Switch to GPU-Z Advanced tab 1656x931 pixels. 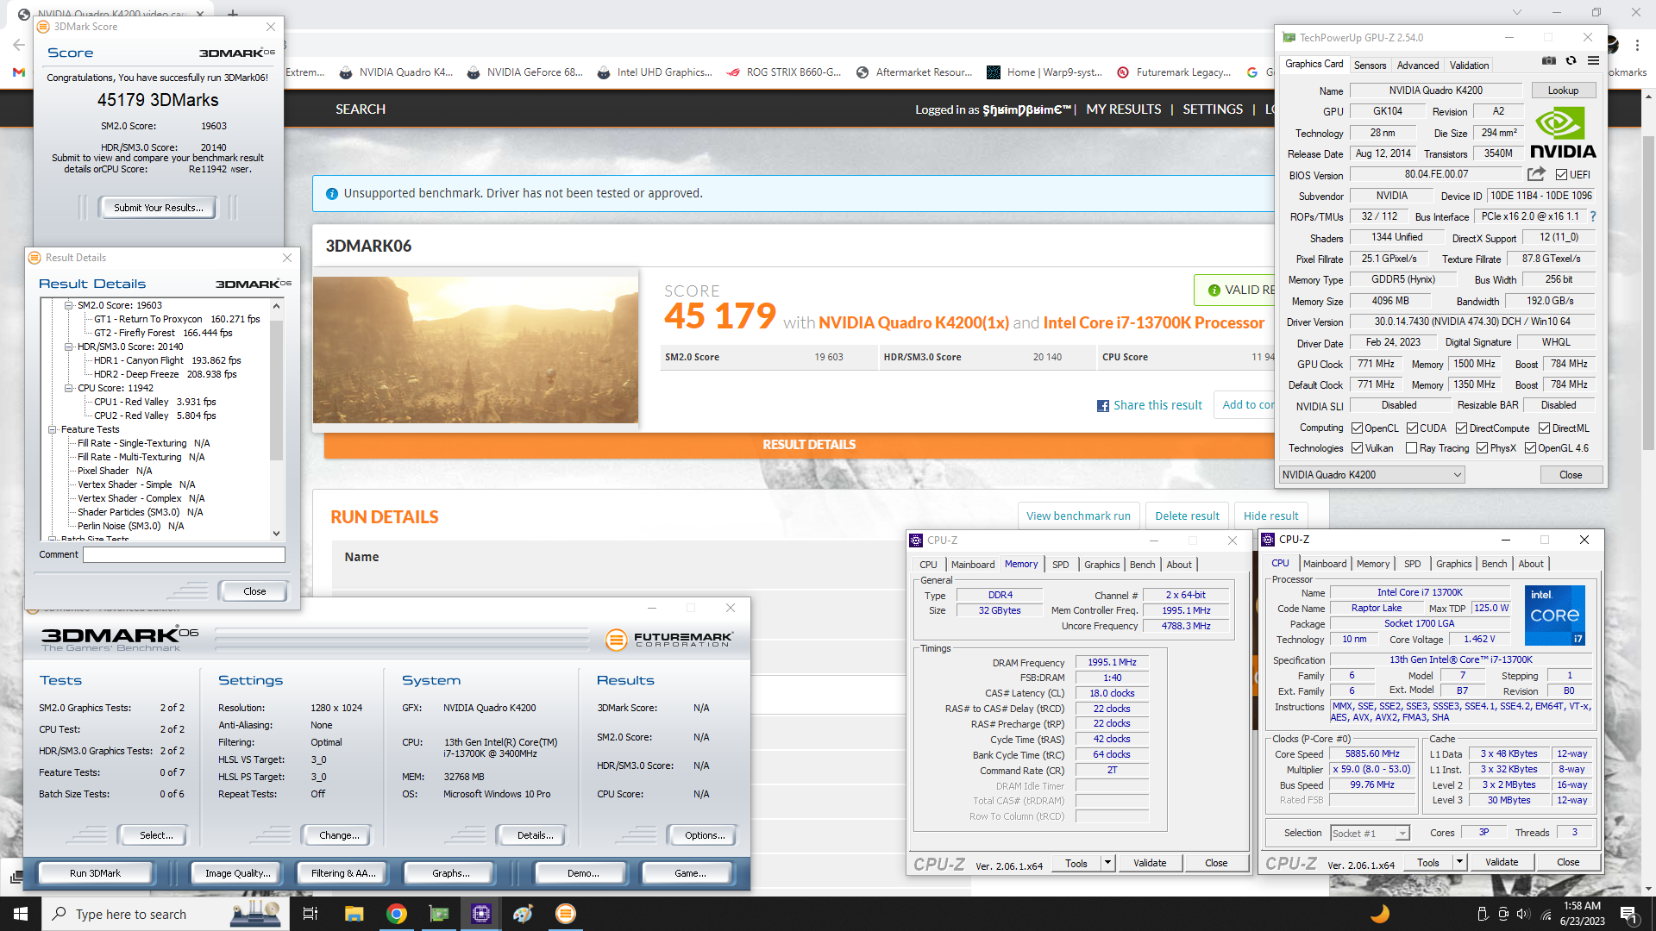(1418, 66)
